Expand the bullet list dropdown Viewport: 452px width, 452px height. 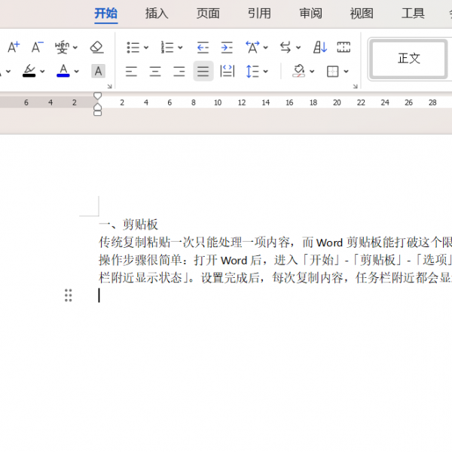tap(146, 48)
